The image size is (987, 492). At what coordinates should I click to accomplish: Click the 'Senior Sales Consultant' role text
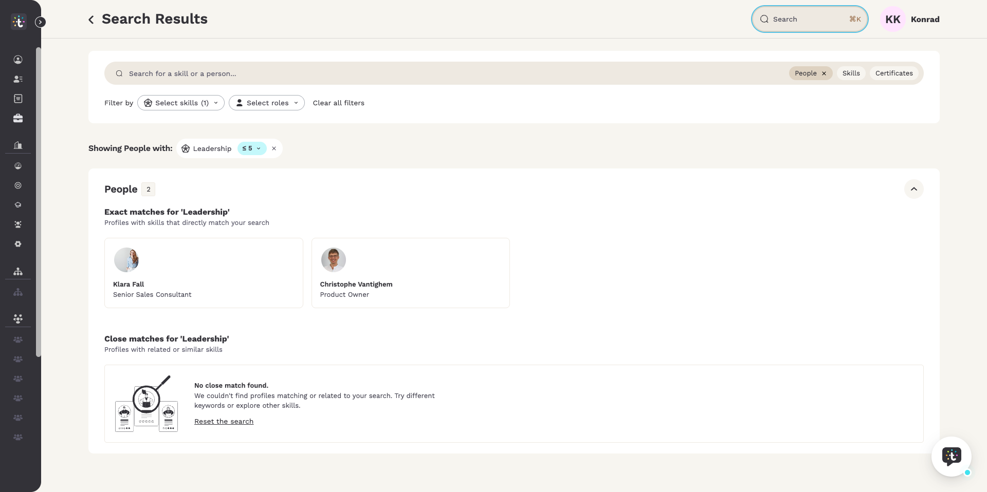coord(152,294)
